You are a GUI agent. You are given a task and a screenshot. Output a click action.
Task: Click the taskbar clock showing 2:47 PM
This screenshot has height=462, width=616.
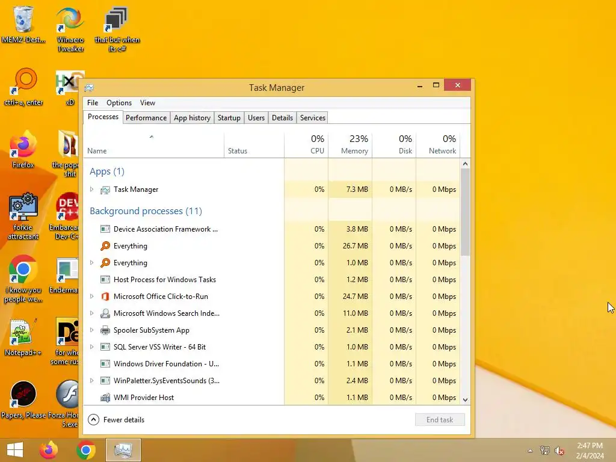tap(590, 451)
